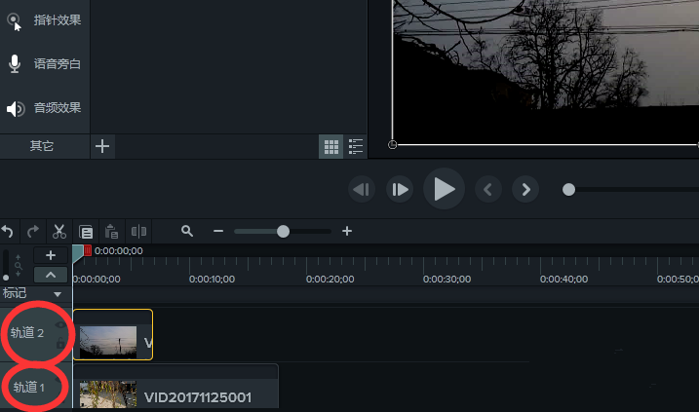Expand the 标记 marker dropdown arrow
The image size is (699, 412).
pos(58,293)
